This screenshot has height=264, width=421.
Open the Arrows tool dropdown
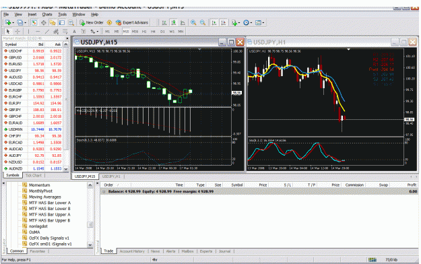tap(97, 32)
